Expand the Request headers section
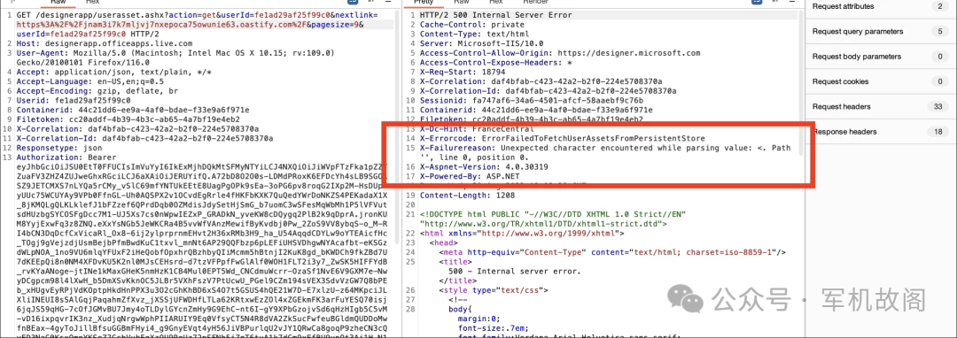Viewport: 957px width, 338px height. point(881,106)
